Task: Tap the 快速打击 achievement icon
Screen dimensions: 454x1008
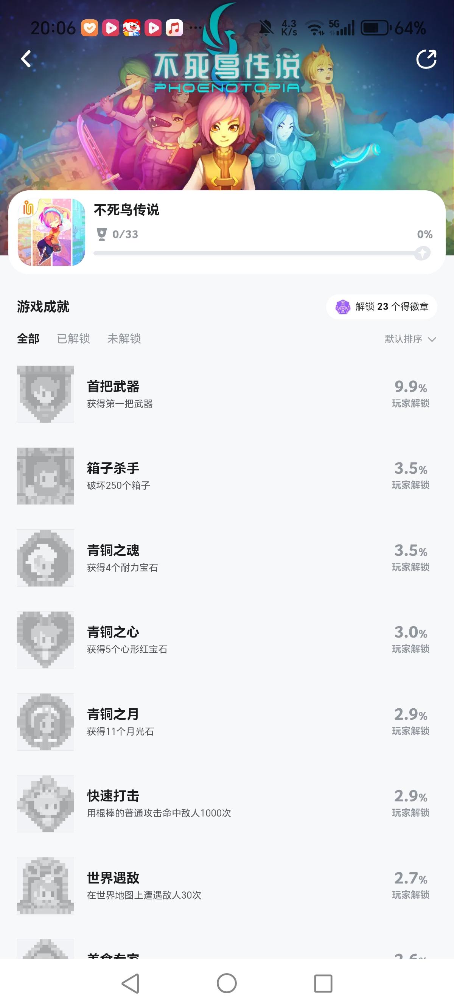Action: [x=45, y=803]
